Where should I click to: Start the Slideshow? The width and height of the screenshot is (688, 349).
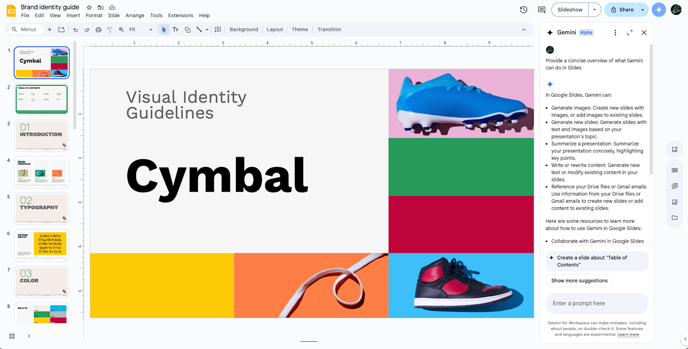(x=570, y=9)
